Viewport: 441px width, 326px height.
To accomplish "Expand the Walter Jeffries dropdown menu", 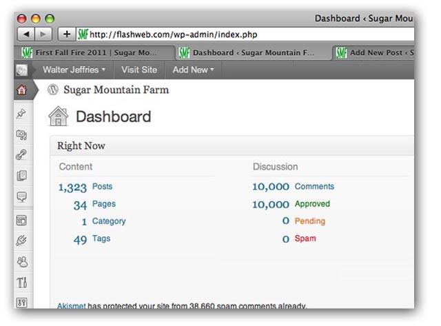I will click(74, 70).
